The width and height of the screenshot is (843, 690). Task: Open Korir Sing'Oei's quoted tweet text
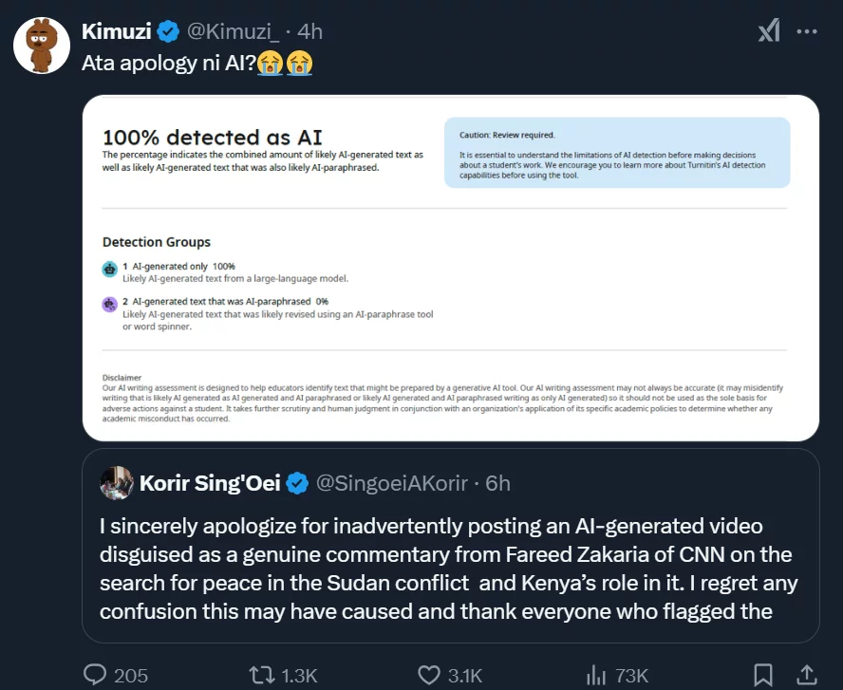pos(448,569)
